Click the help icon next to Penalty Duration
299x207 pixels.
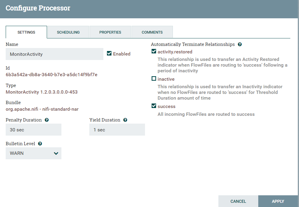click(x=47, y=120)
